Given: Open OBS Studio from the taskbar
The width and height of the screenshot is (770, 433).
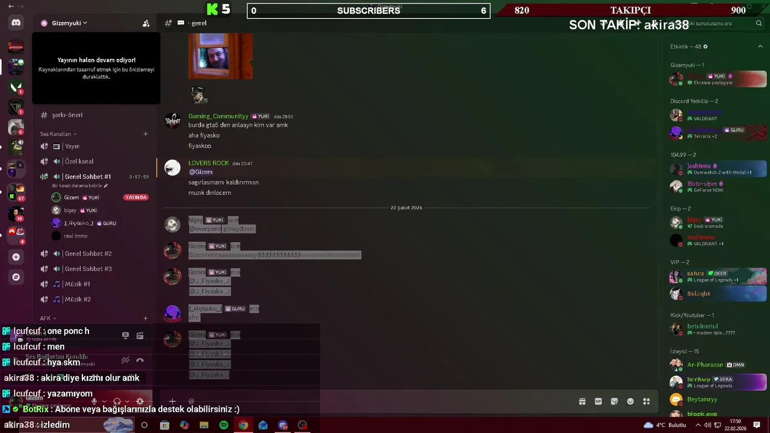Looking at the screenshot, I should [303, 425].
